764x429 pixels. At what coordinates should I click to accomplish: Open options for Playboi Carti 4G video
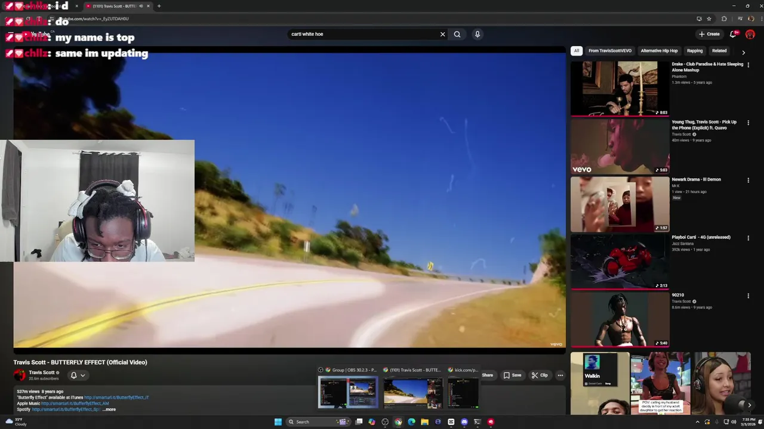[748, 238]
